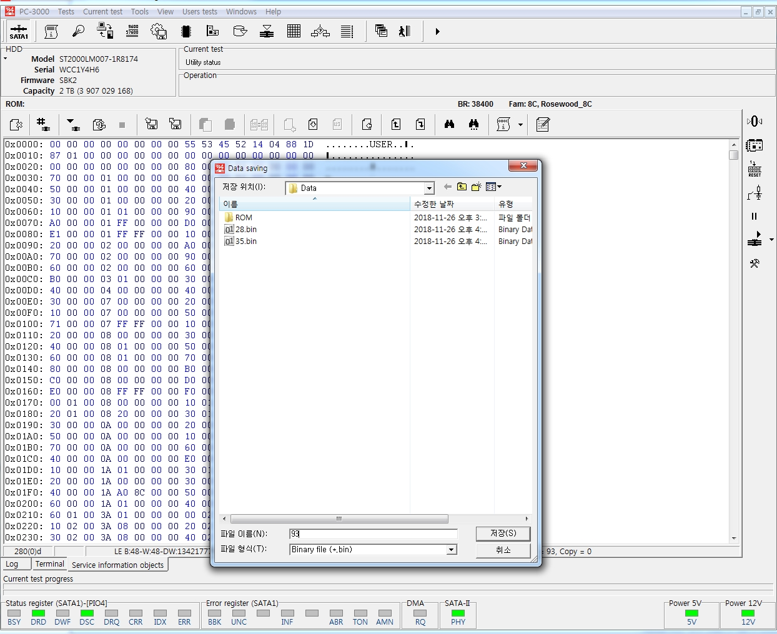Click the first binoculars find icon
Screen dimensions: 777x634
tap(449, 125)
